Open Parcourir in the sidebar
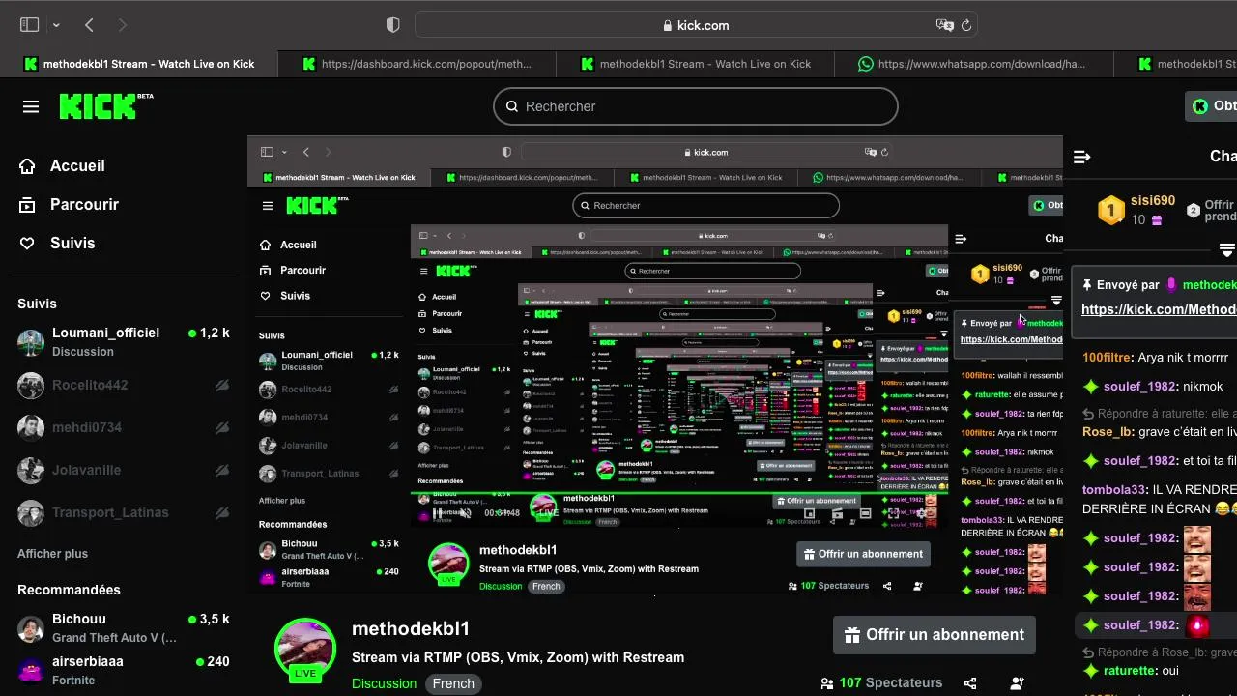This screenshot has height=696, width=1237. click(70, 204)
